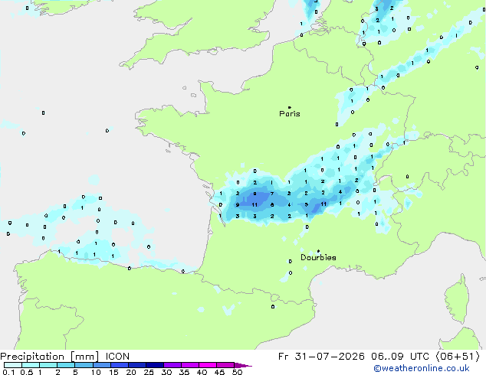Click the "06..09 UTC" time range
Viewport: 486px width, 375px height.
tap(400, 357)
